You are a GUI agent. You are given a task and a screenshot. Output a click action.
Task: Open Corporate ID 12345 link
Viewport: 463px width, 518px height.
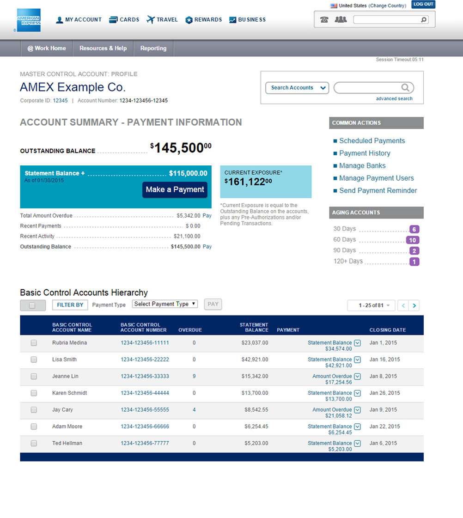60,101
